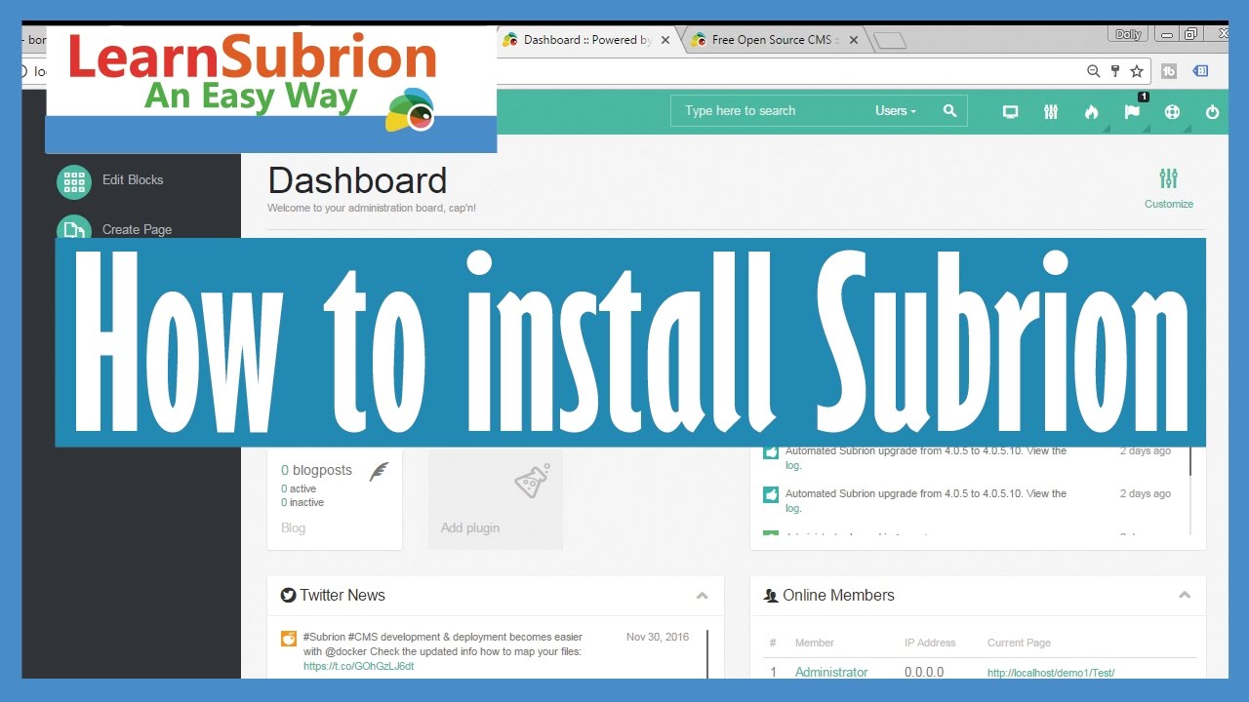
Task: Click the gray extension icon beside the star
Action: coord(1169,71)
